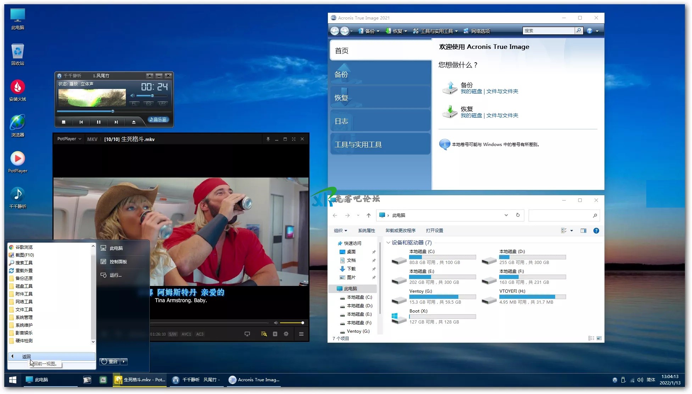Image resolution: width=692 pixels, height=394 pixels.
Task: Pause playback in the TTPlayer music player
Action: 99,122
